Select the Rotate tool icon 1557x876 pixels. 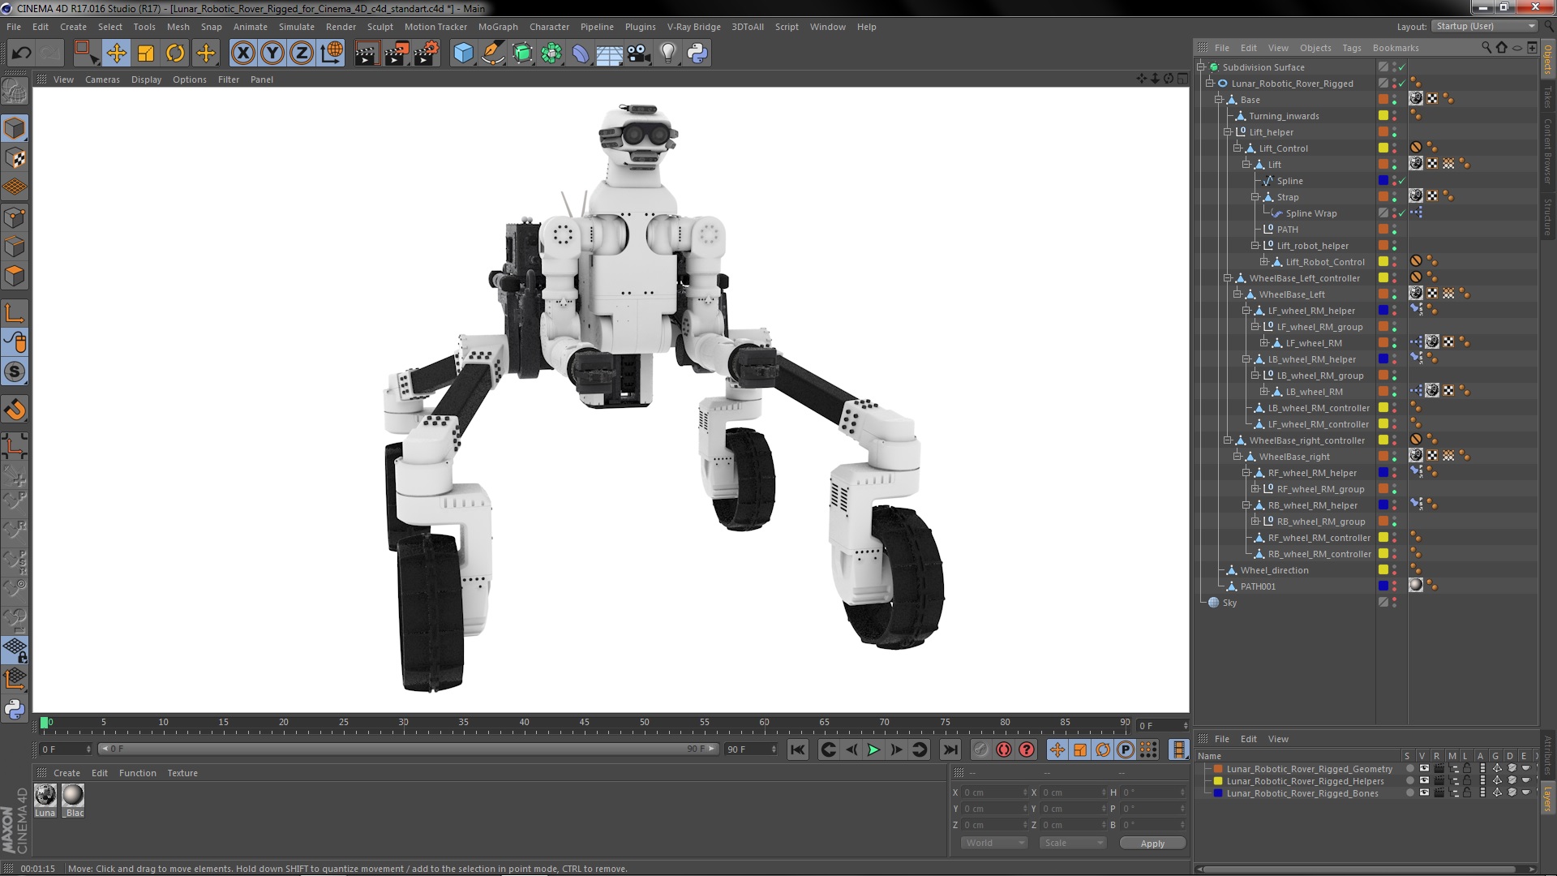click(175, 54)
